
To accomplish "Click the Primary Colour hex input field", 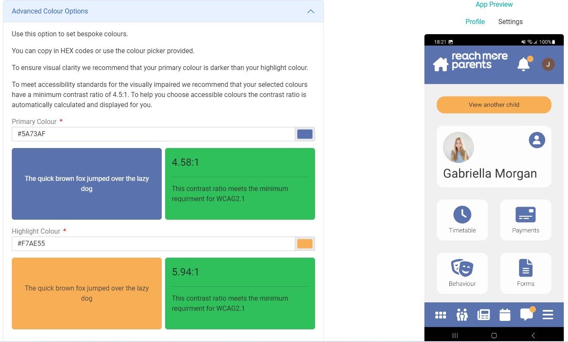I will tap(153, 134).
